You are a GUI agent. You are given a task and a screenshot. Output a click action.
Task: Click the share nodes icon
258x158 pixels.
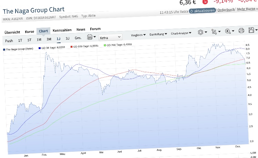(x=214, y=32)
